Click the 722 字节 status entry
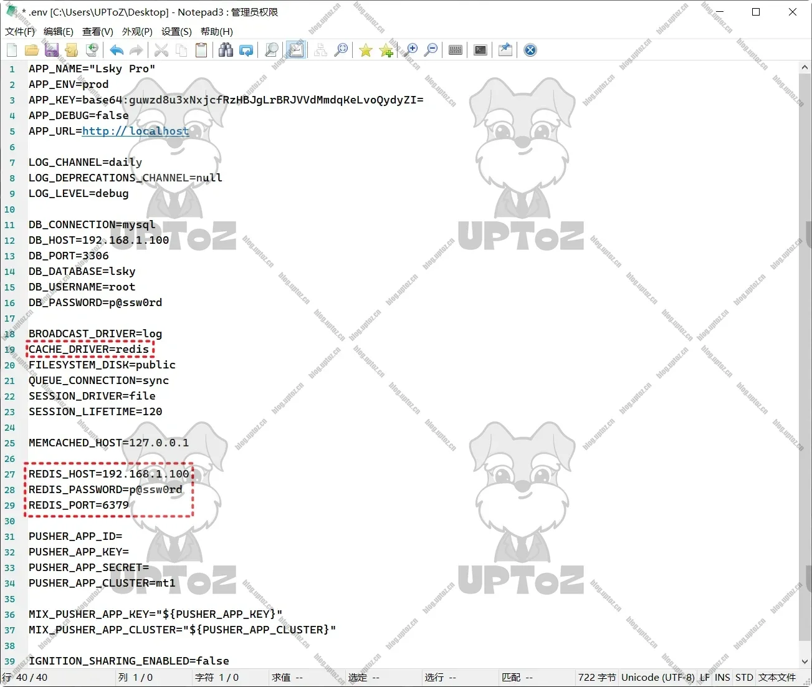The height and width of the screenshot is (687, 812). click(x=597, y=678)
